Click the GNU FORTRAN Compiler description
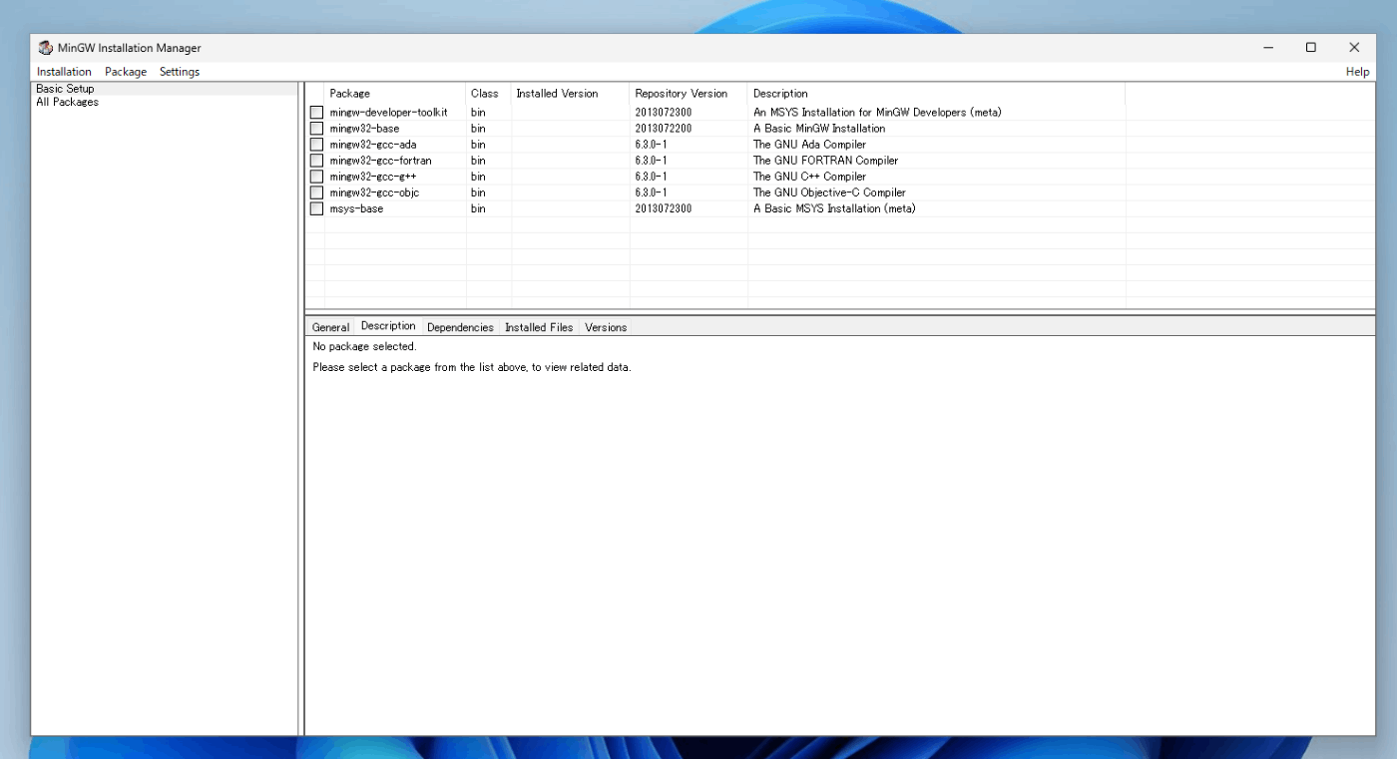 click(x=825, y=161)
